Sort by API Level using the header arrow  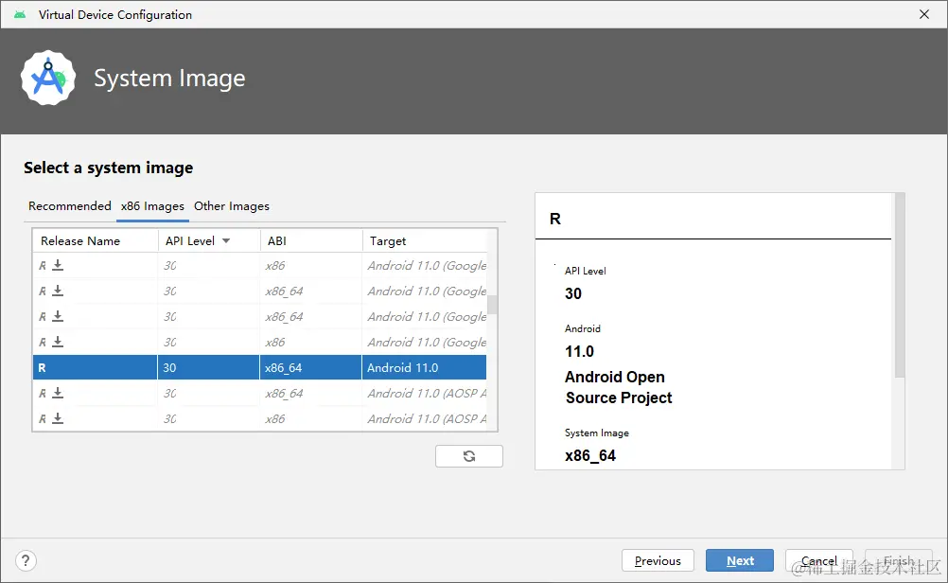click(226, 240)
